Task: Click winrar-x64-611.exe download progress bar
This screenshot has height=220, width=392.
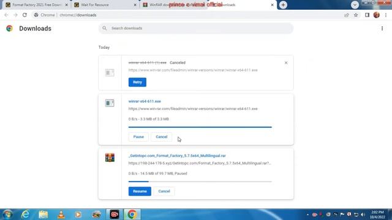Action: point(200,127)
